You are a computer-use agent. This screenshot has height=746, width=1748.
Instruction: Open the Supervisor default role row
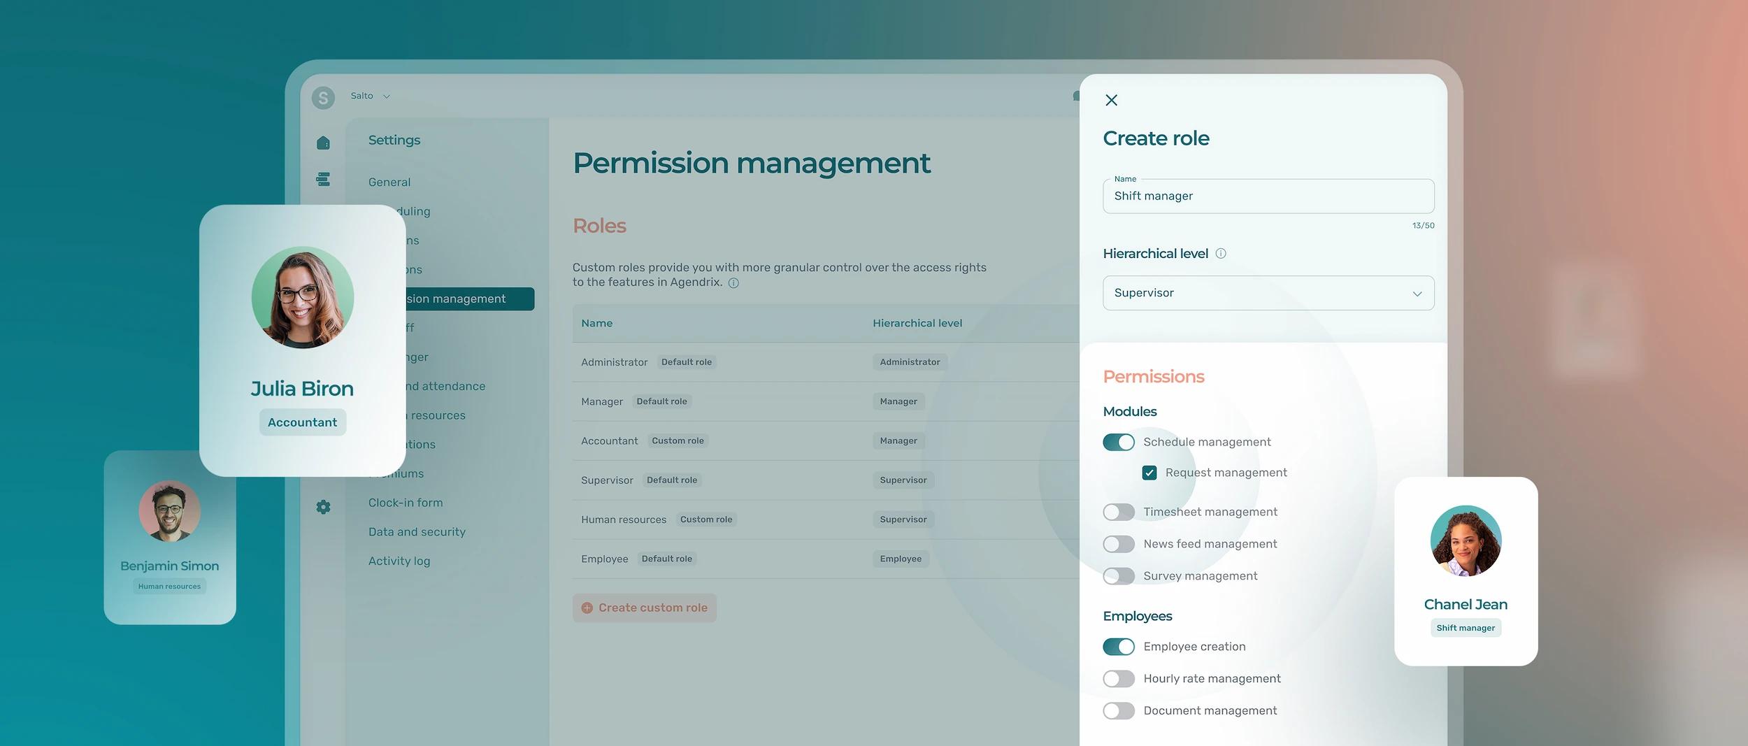[x=825, y=480]
